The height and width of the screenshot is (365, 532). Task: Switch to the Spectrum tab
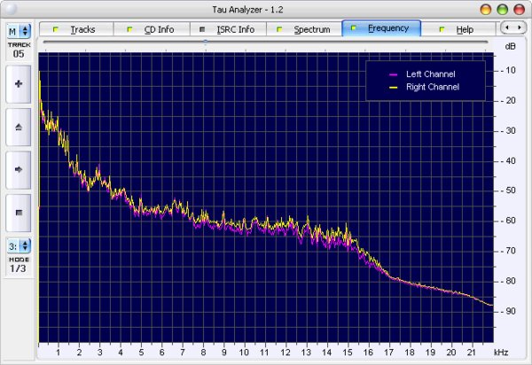[x=304, y=29]
